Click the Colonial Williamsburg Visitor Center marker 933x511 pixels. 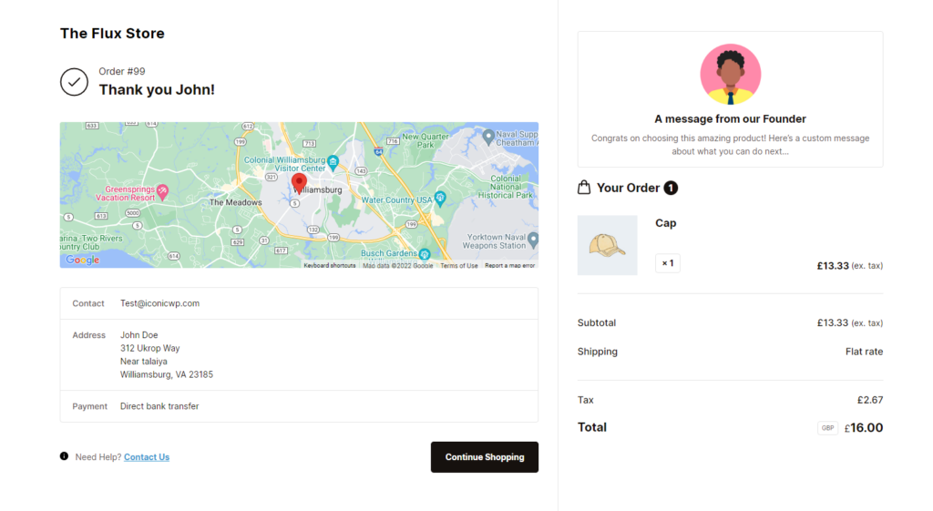(333, 162)
